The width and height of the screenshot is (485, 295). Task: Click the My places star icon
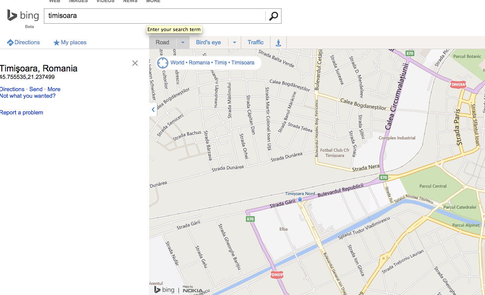(56, 43)
